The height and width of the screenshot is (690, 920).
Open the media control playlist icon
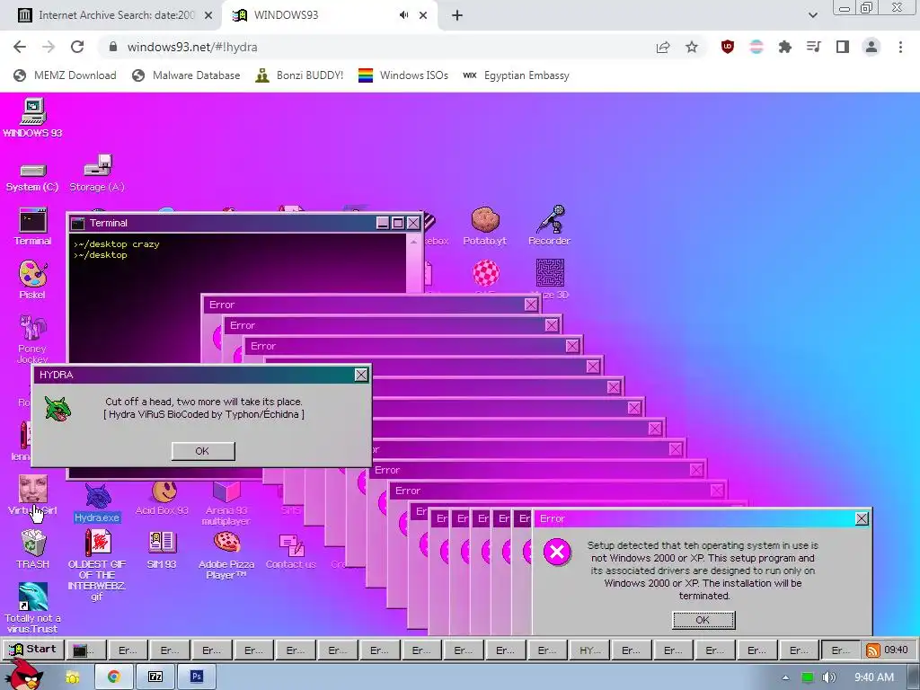pyautogui.click(x=813, y=47)
